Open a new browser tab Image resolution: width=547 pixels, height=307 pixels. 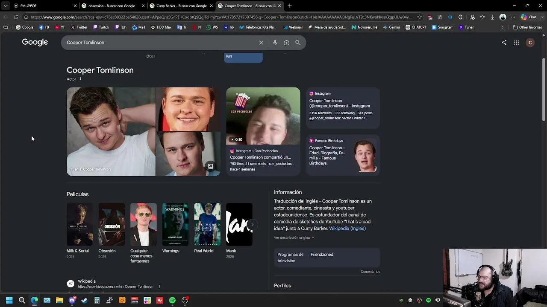click(x=290, y=6)
